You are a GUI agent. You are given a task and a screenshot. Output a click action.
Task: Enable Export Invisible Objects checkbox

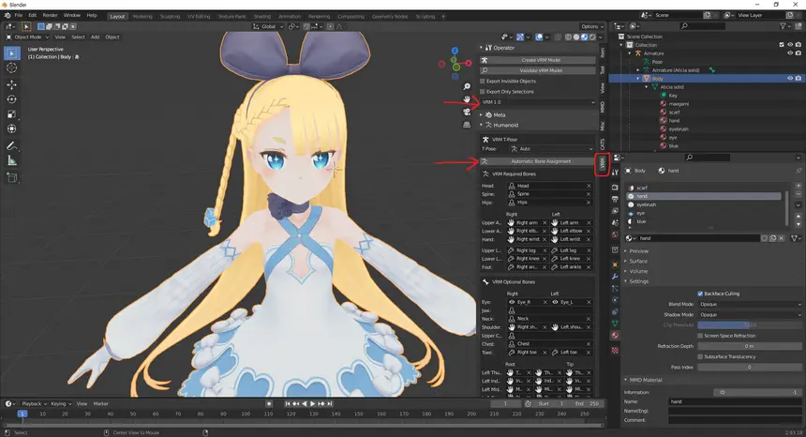pyautogui.click(x=482, y=82)
